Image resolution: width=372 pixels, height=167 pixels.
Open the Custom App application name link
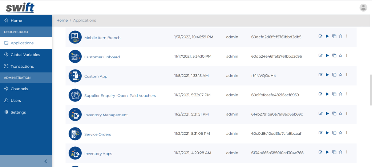(x=96, y=76)
